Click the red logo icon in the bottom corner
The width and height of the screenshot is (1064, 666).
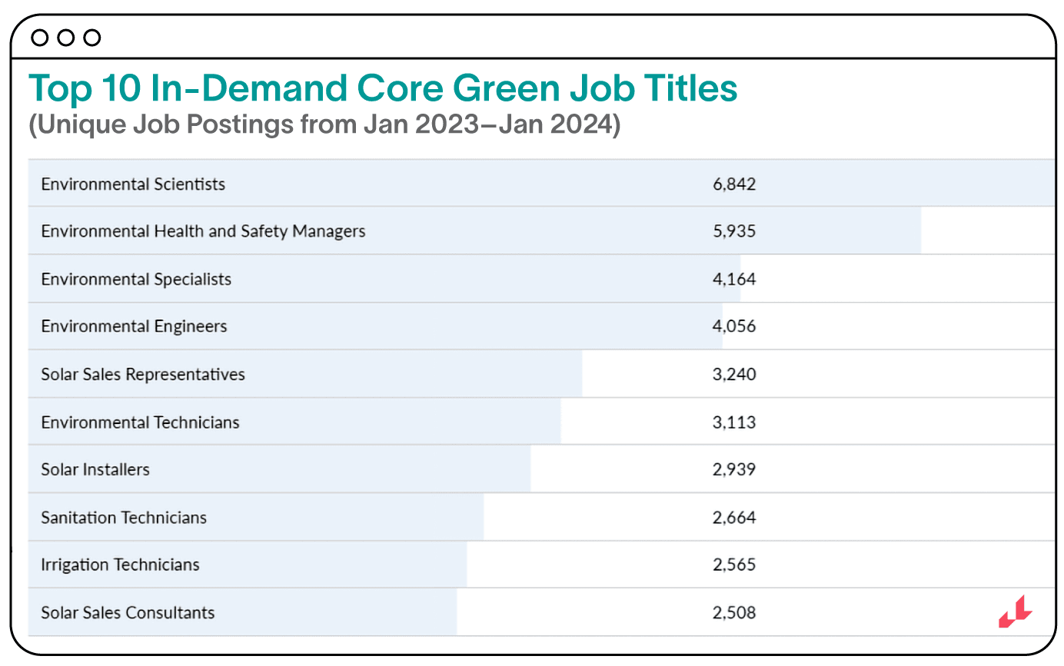pyautogui.click(x=1015, y=612)
